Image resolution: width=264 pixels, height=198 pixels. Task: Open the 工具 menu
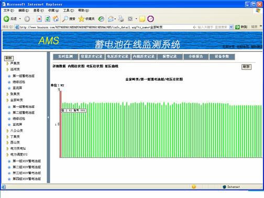point(69,10)
